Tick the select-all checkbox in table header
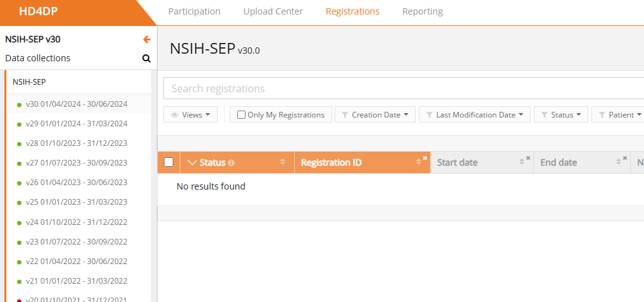This screenshot has height=302, width=644. point(168,162)
